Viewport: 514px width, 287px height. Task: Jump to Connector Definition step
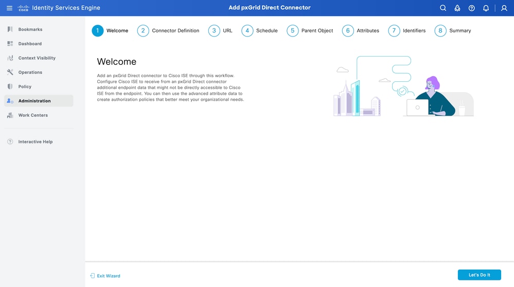click(x=175, y=30)
